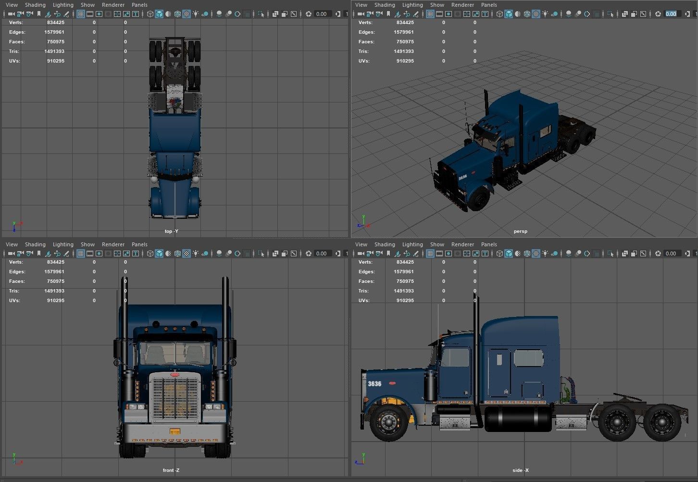Toggle Grid display in top view panel
Viewport: 698px width, 482px height.
coord(81,14)
